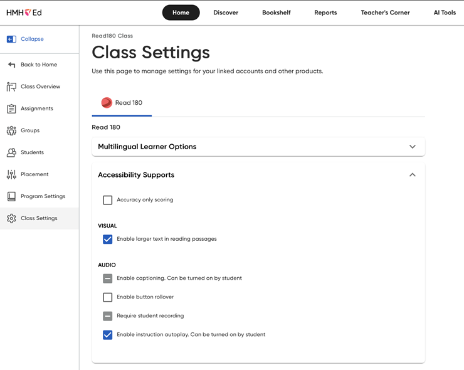Image resolution: width=464 pixels, height=370 pixels.
Task: Open Teacher's Corner in navigation
Action: 385,13
